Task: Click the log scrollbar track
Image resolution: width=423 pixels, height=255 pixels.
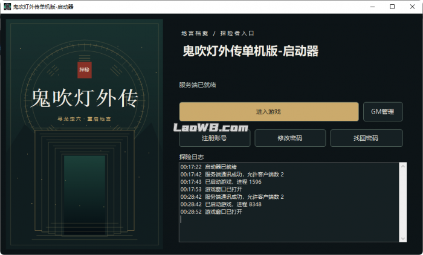Action: 403,202
